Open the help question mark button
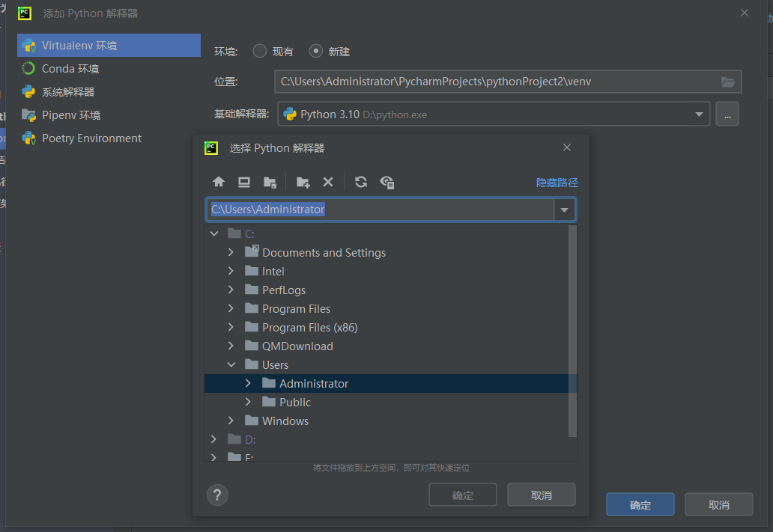Viewport: 773px width, 532px height. [217, 495]
